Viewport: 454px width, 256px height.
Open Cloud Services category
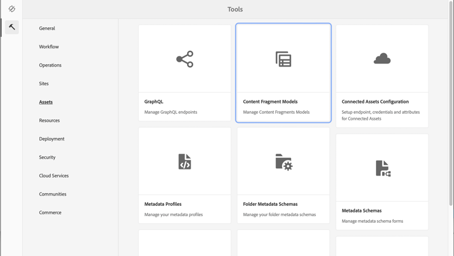[54, 176]
